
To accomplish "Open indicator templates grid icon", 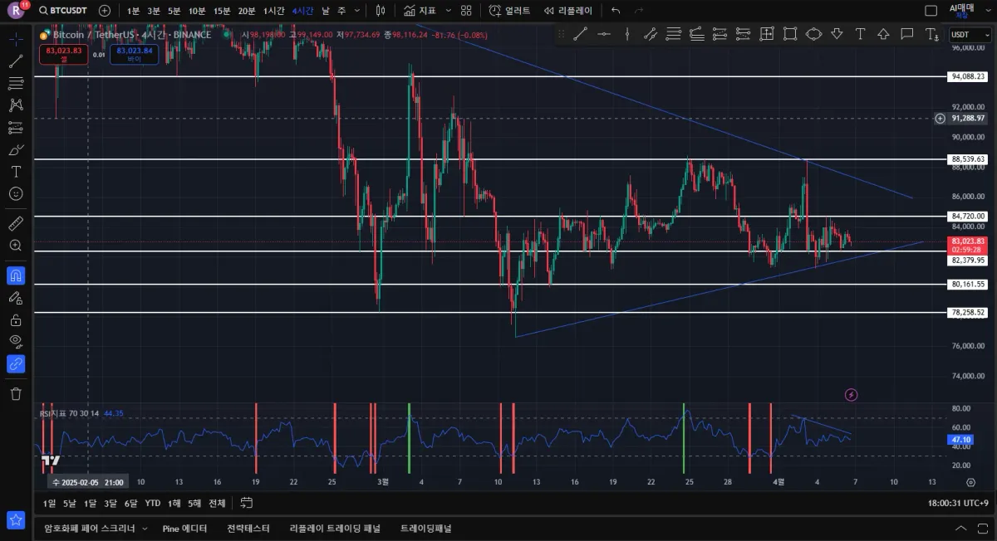I will [466, 11].
